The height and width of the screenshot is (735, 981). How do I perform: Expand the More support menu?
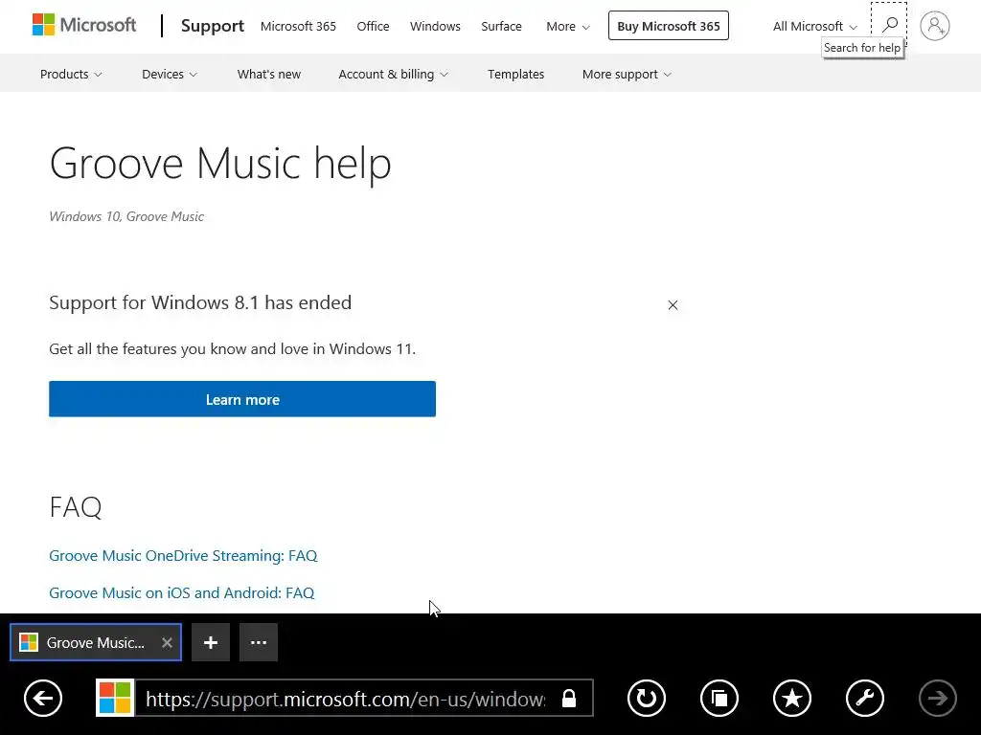pos(627,74)
